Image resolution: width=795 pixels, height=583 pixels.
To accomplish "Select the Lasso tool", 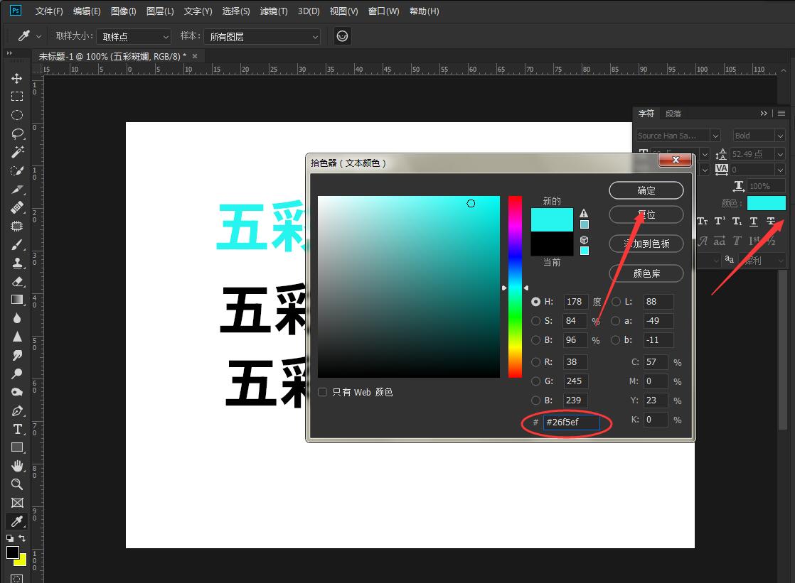I will click(x=16, y=134).
